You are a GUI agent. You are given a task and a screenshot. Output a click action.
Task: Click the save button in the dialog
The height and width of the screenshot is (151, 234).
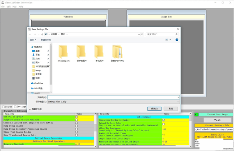pos(154,109)
